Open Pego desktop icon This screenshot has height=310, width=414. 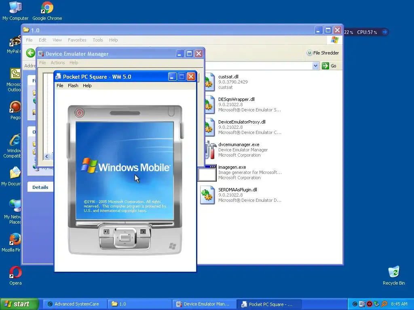click(x=15, y=111)
